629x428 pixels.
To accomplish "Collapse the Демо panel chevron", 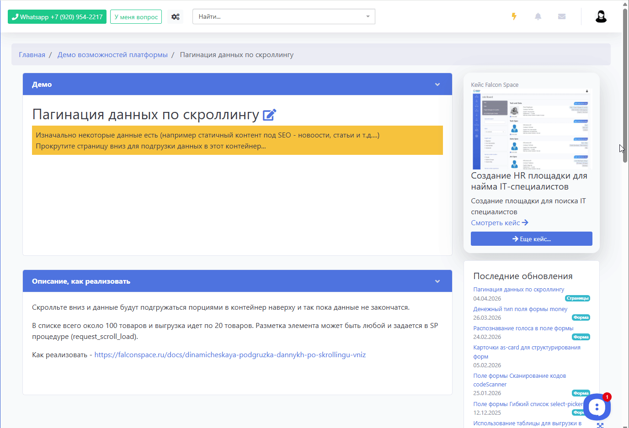I will [x=437, y=85].
